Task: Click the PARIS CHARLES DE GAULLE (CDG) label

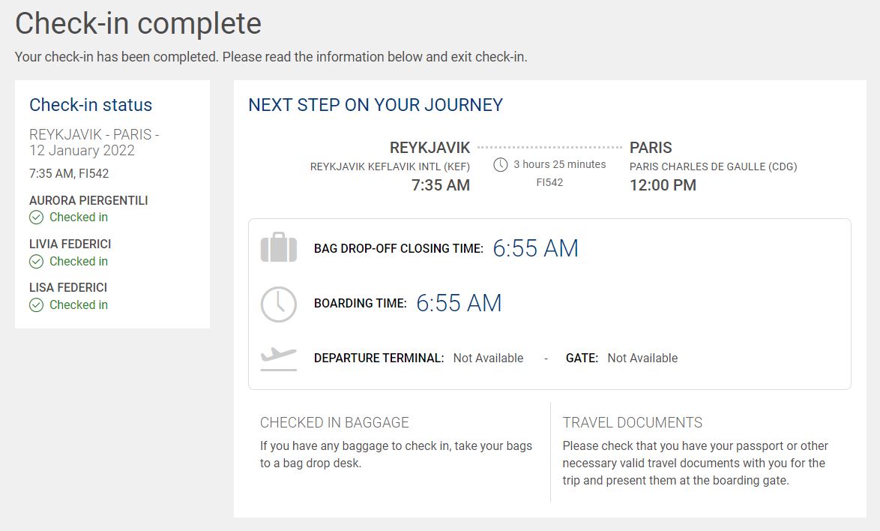Action: (x=714, y=166)
